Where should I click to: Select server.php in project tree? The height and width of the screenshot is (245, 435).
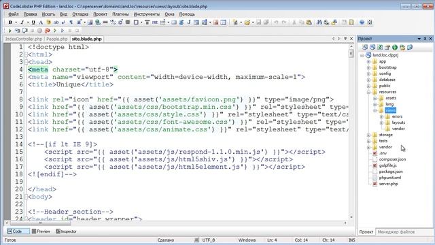tap(388, 184)
